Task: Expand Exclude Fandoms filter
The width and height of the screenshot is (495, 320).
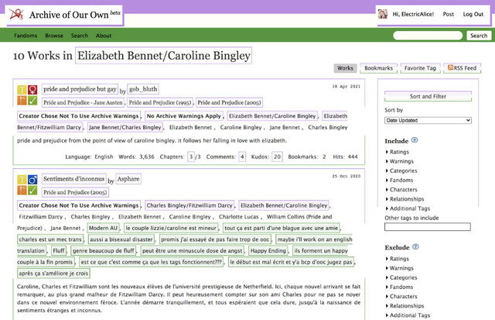Action: [399, 287]
